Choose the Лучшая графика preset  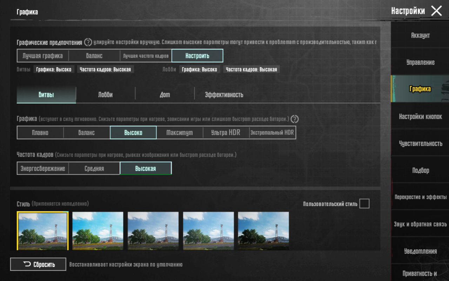(x=42, y=56)
